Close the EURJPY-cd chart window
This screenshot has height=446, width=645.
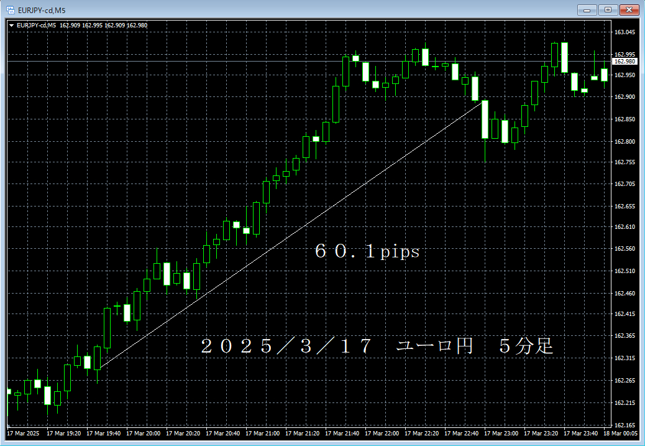[x=628, y=9]
